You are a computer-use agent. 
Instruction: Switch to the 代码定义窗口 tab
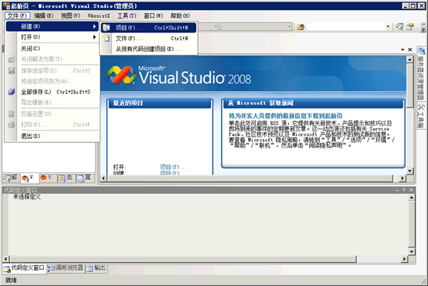24,268
